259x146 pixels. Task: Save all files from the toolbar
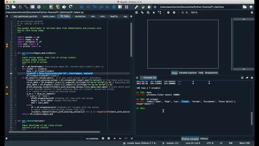coord(26,7)
